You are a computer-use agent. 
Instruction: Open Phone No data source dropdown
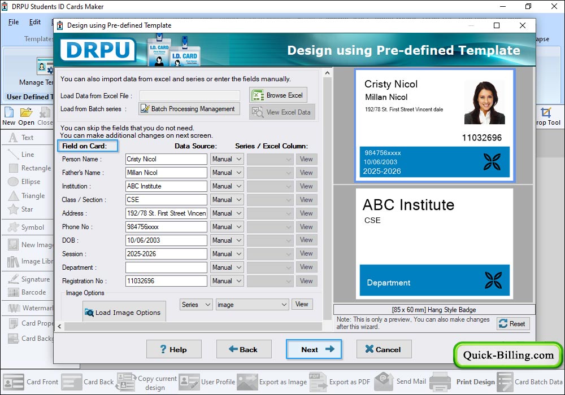coord(227,227)
